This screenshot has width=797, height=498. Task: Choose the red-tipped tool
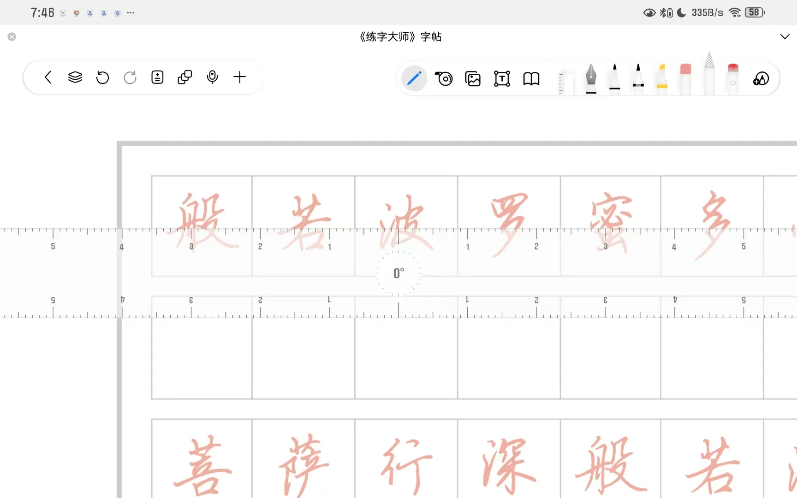point(733,79)
